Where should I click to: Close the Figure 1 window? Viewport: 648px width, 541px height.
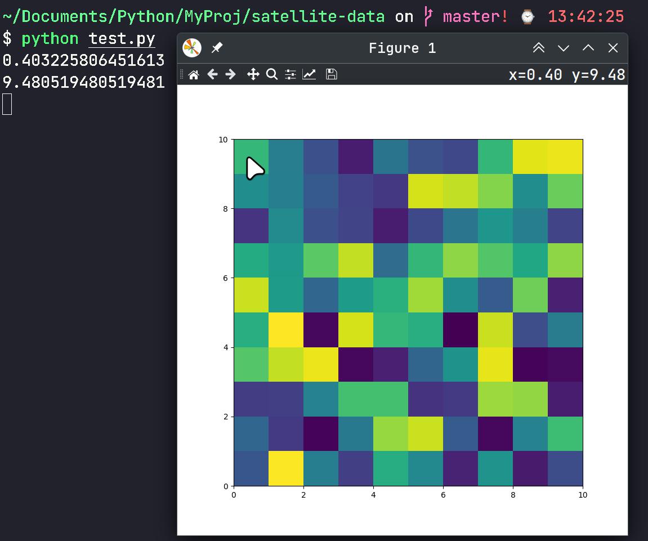click(x=613, y=48)
